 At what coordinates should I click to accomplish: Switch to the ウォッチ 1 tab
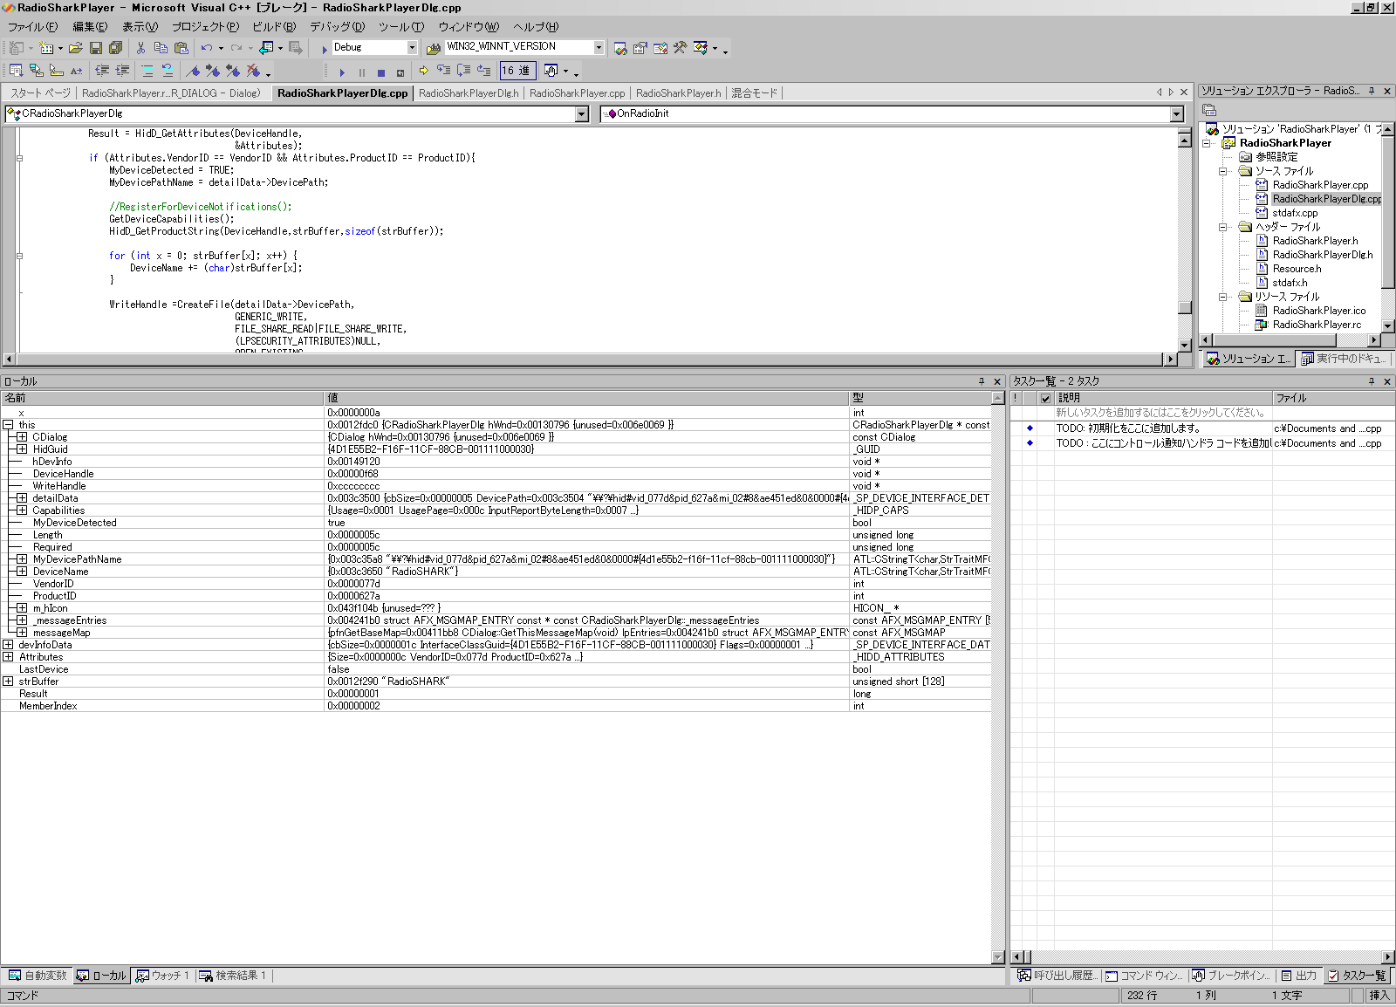(x=162, y=976)
